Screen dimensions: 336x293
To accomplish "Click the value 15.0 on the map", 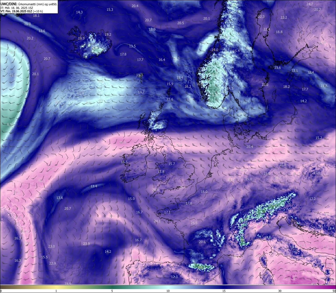I will [131, 199].
